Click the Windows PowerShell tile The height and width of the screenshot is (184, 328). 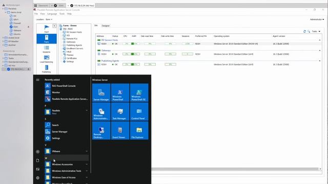click(x=120, y=93)
